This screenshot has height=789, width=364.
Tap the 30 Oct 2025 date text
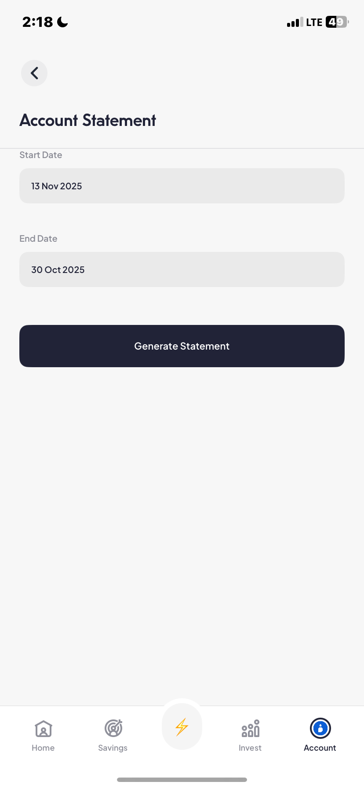[58, 270]
